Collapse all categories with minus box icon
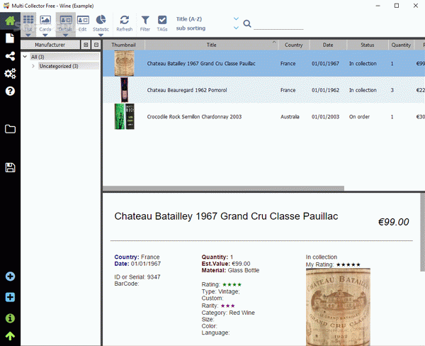This screenshot has width=425, height=346. 96,45
